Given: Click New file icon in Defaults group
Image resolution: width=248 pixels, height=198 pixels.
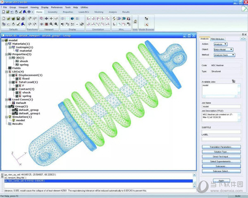Looking at the screenshot, I should tap(4, 19).
